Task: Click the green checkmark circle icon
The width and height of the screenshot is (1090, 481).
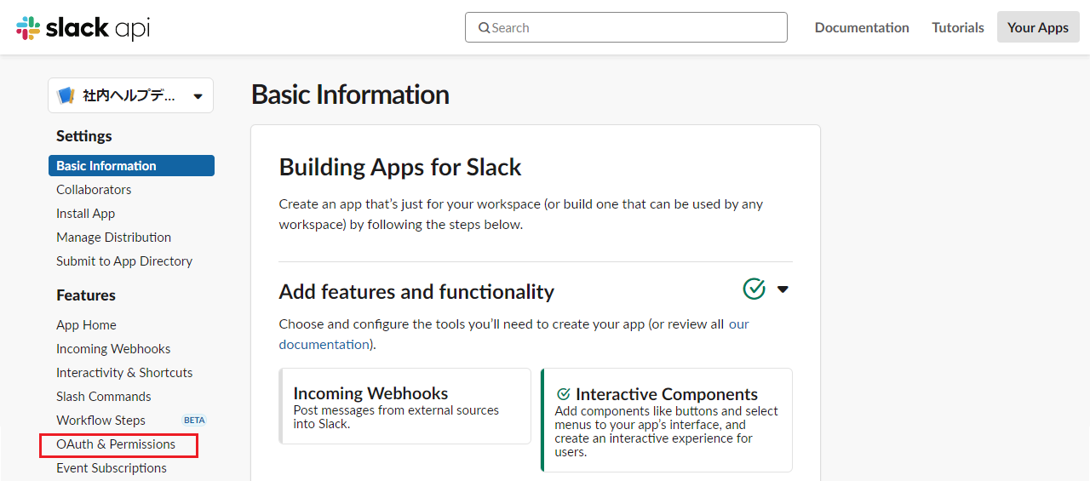Action: [x=754, y=289]
